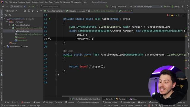Open the Unit Tests tool window
Viewport: 190px width, 107px height.
tap(48, 102)
